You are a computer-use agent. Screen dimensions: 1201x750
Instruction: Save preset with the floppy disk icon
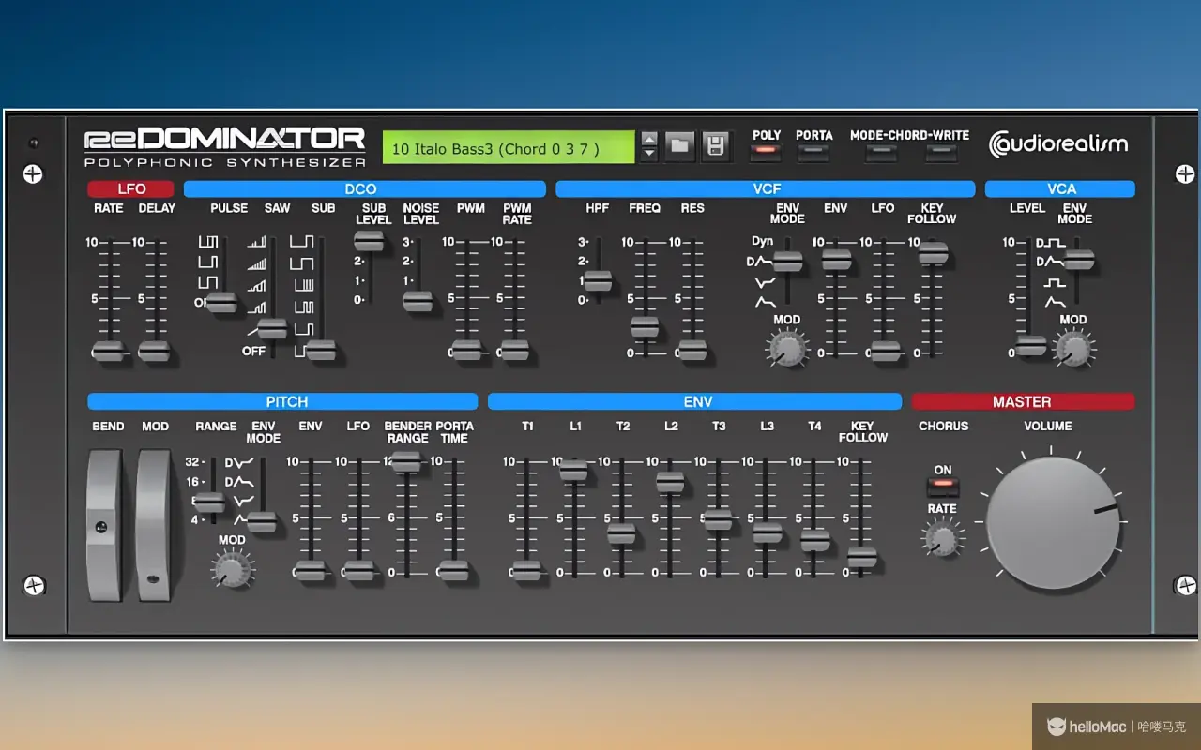point(715,145)
